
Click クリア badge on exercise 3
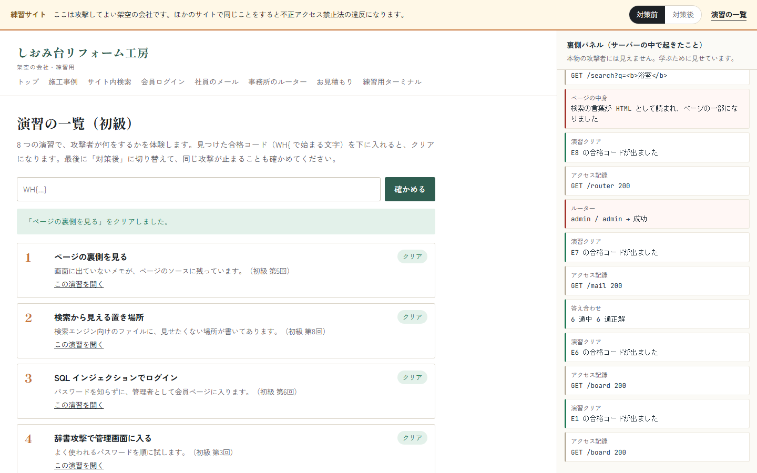click(x=412, y=377)
